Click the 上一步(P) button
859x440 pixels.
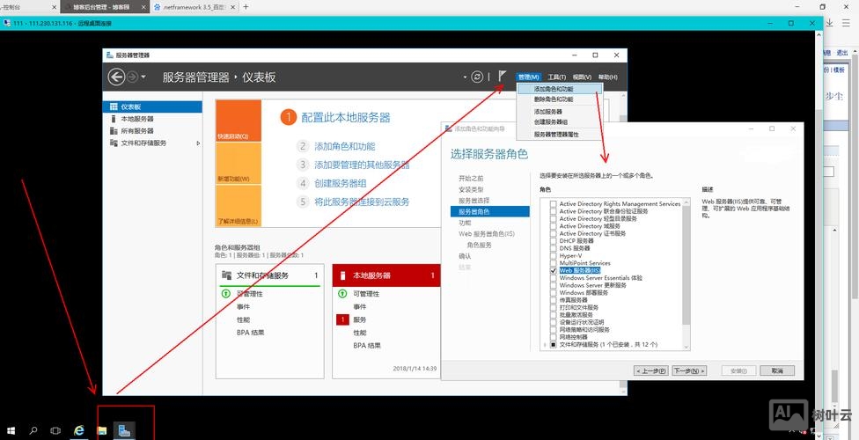tap(651, 371)
